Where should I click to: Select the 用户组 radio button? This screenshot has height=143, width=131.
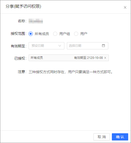[x=55, y=34]
